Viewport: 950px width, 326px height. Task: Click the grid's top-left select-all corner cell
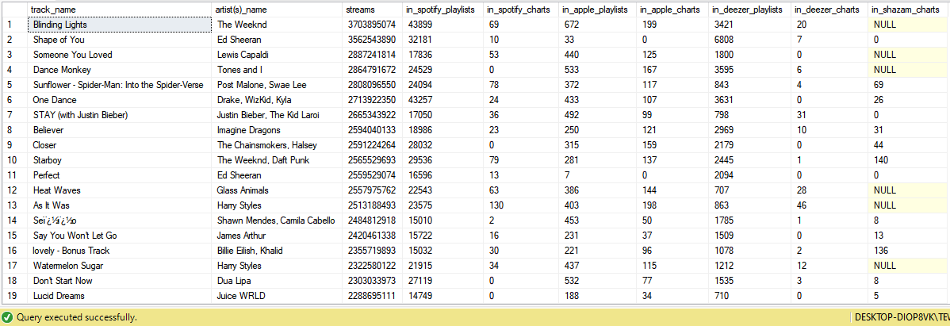click(13, 9)
